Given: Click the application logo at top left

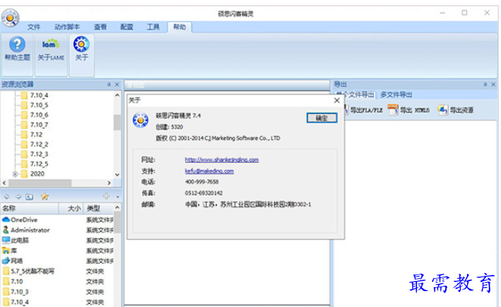Looking at the screenshot, I should tap(10, 17).
